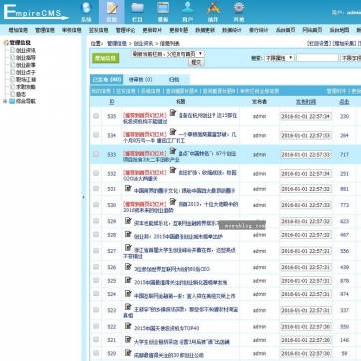Switch to the 待审核 (0) tab
This screenshot has width=361, height=361.
140,79
